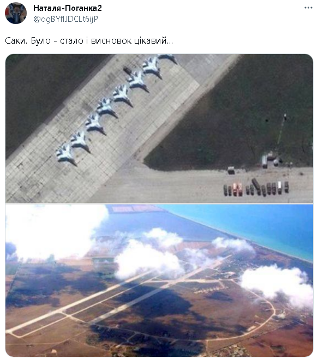Click the partially cropped jet at image top
The width and height of the screenshot is (318, 359).
167,58
